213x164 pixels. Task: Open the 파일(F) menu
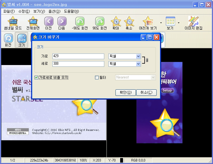(x=9, y=11)
